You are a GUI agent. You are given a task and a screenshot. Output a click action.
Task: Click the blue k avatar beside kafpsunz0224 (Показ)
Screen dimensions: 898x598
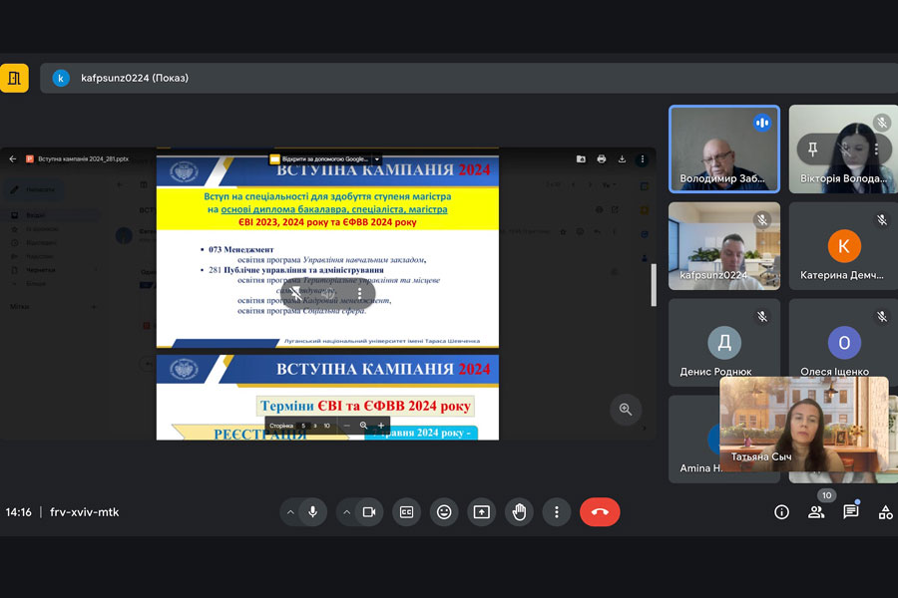pos(61,78)
